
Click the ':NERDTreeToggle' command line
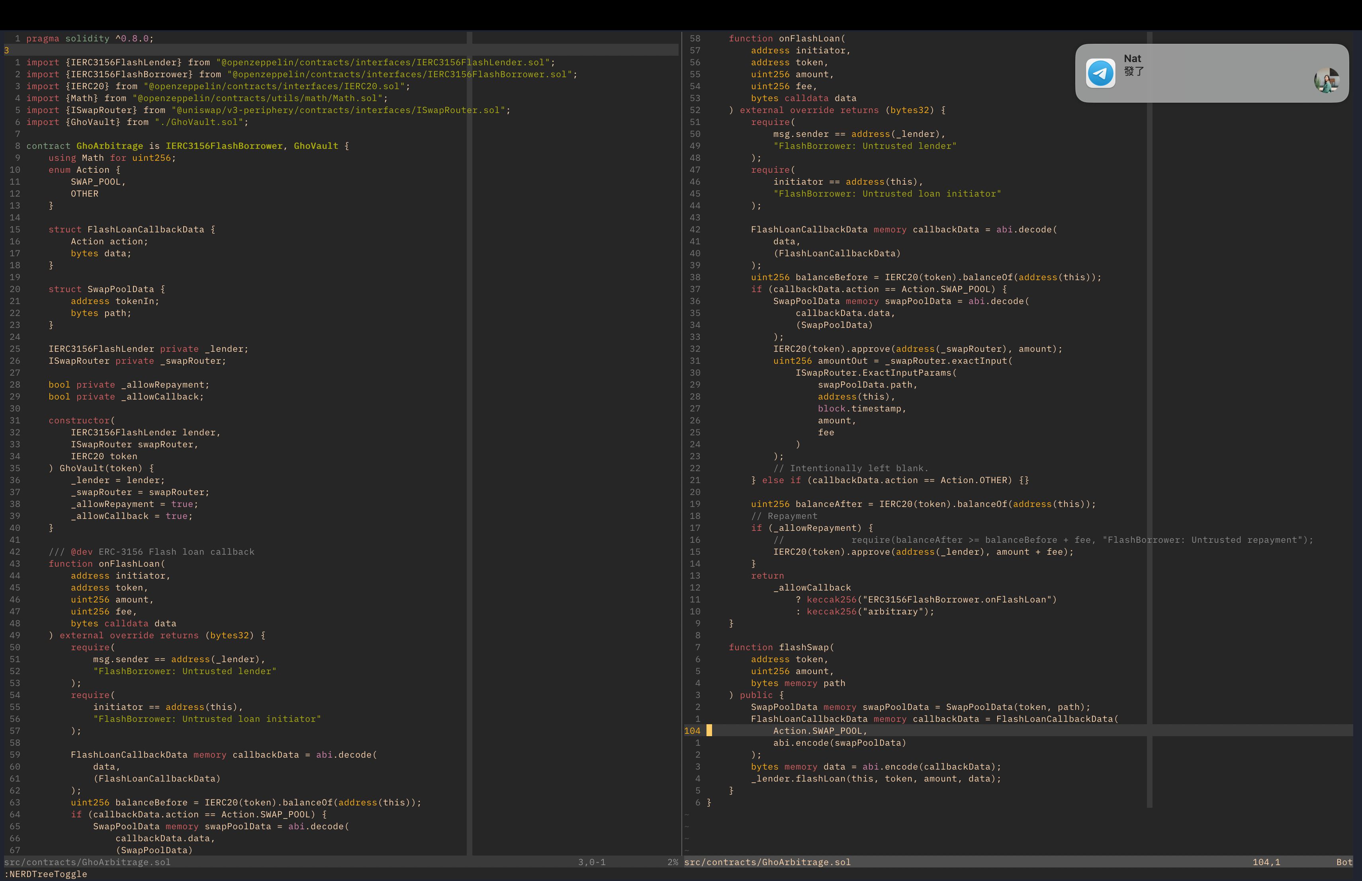(46, 874)
